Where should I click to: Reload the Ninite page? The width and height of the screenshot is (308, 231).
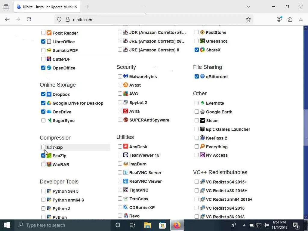click(x=29, y=19)
